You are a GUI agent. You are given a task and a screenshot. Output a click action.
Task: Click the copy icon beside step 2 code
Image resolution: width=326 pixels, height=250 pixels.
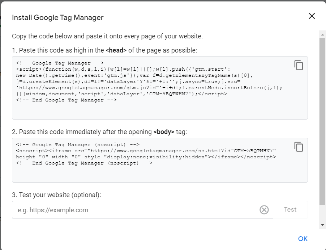pyautogui.click(x=299, y=147)
